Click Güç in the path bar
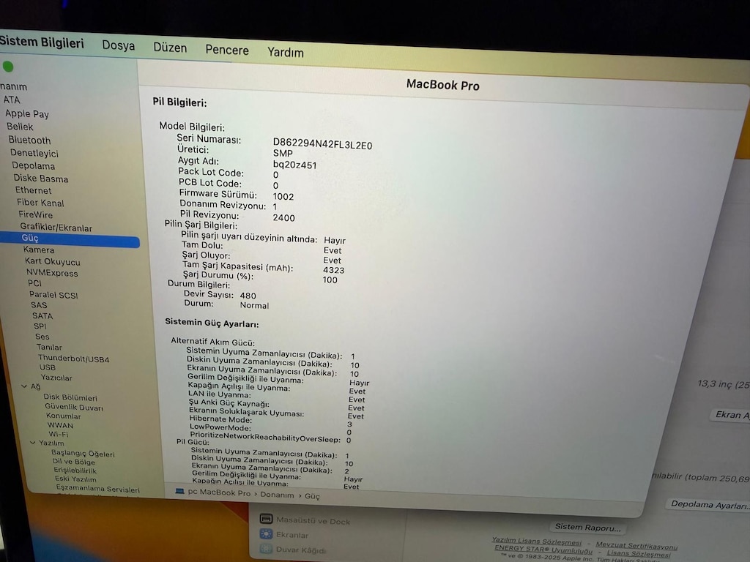The image size is (750, 562). coord(312,496)
